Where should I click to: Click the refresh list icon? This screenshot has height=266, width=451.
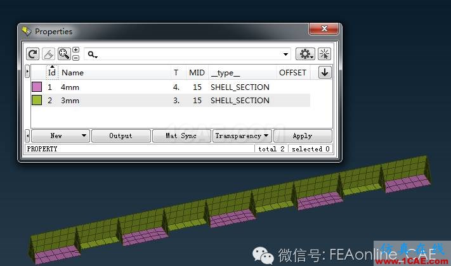32,54
